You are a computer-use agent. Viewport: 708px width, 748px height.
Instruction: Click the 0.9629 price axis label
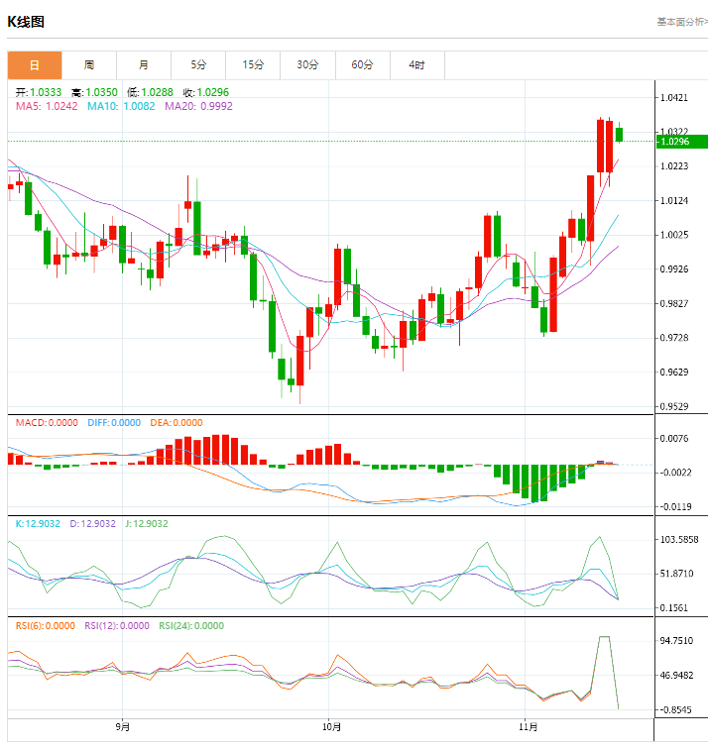pos(674,373)
